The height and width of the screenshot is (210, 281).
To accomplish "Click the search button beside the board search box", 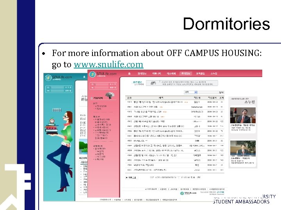I will click(x=221, y=92).
